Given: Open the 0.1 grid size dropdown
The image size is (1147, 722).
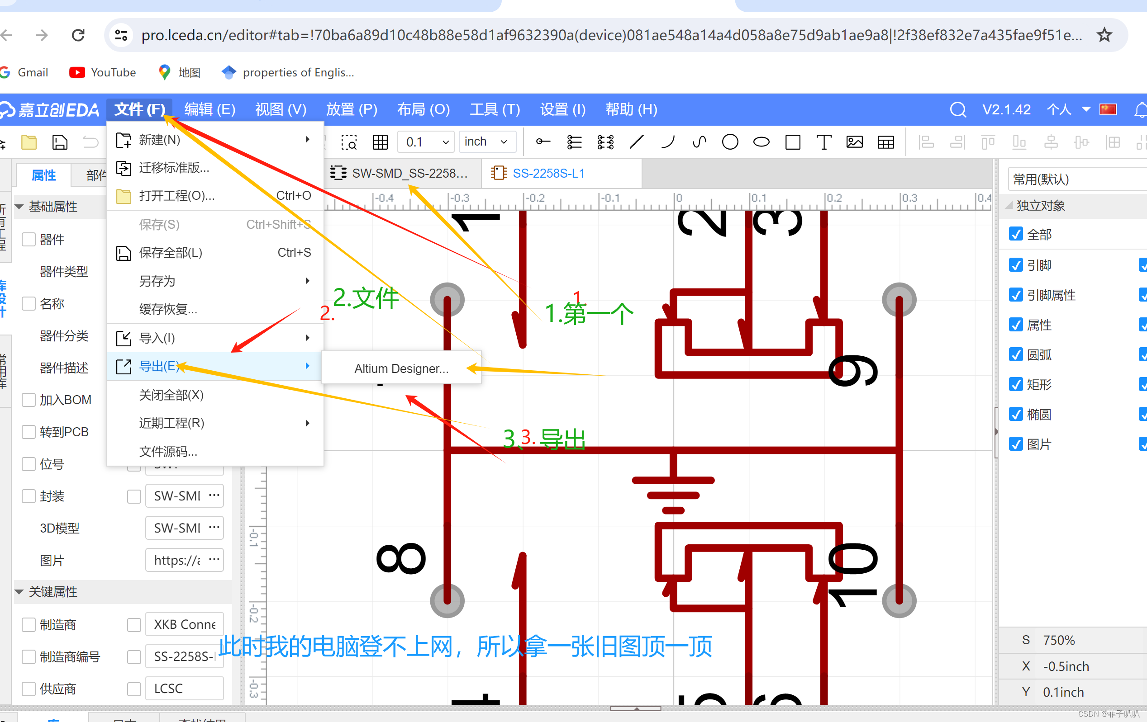Looking at the screenshot, I should (x=426, y=142).
